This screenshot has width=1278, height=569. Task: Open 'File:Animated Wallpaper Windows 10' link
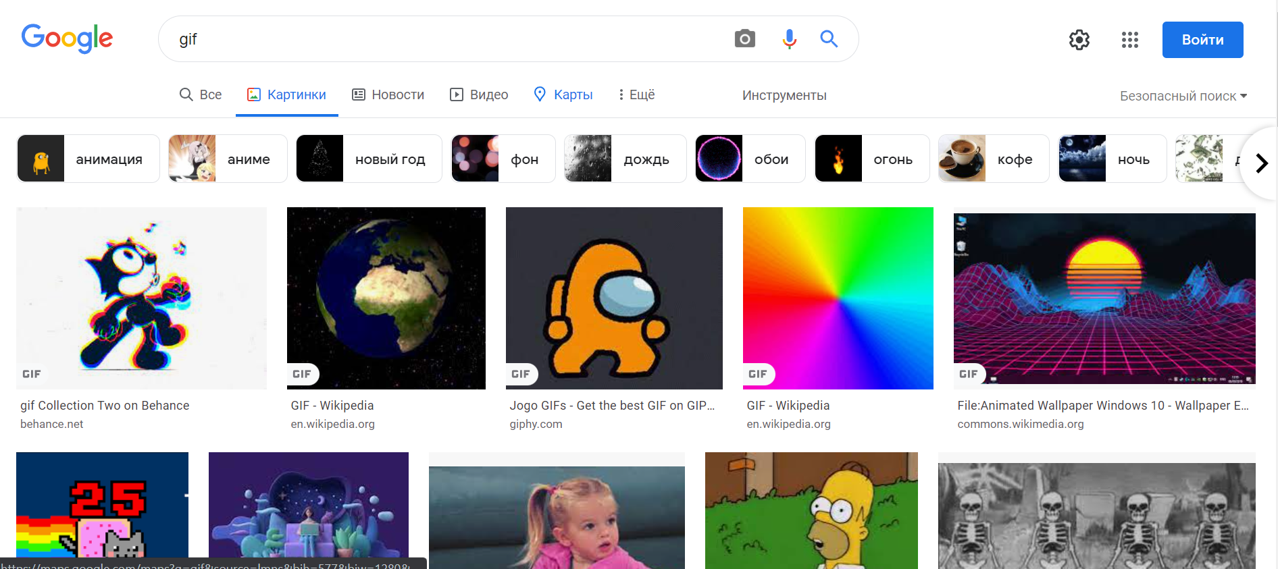[1103, 406]
